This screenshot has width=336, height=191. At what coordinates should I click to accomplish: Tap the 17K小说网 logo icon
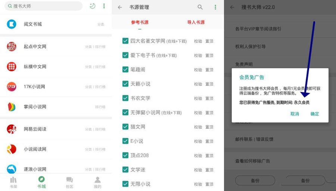[12, 87]
